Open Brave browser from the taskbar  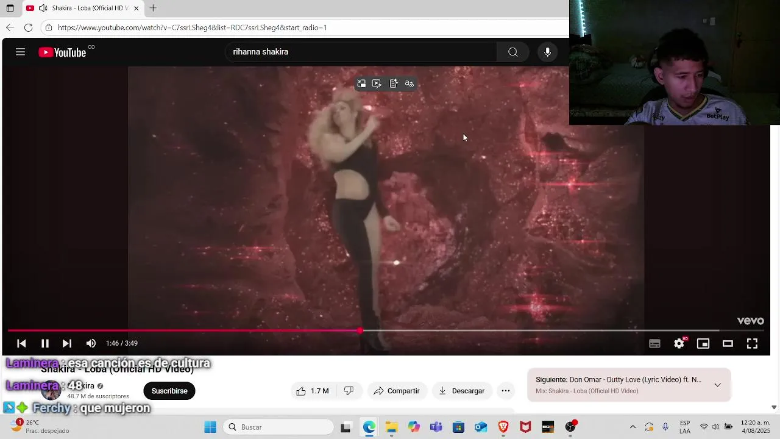[503, 427]
